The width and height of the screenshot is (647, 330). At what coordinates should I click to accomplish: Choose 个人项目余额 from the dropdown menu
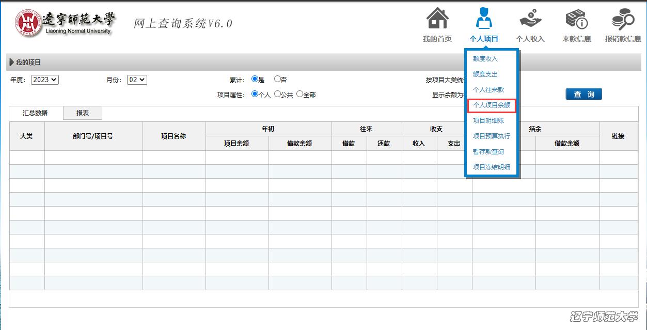(491, 105)
